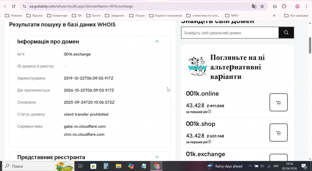Click the Windows Поиск search box
312x171 pixels.
pos(38,166)
